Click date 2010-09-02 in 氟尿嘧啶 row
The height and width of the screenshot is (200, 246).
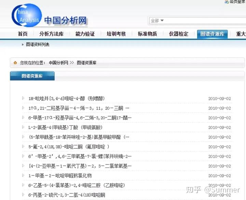click(219, 147)
